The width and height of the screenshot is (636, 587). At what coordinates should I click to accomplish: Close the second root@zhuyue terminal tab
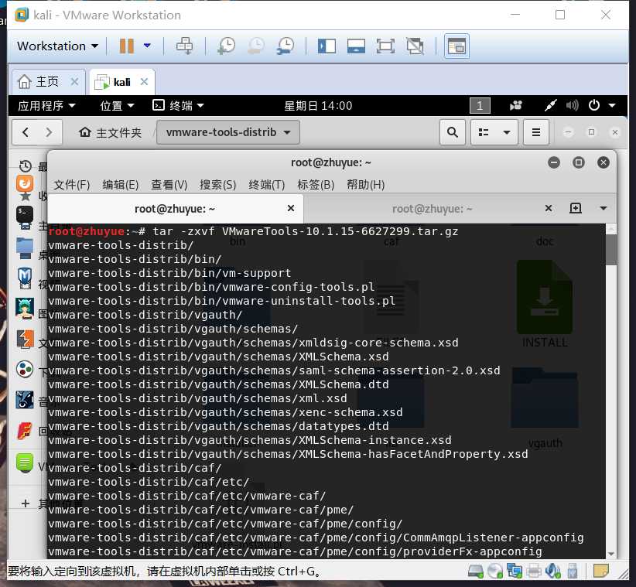coord(549,208)
